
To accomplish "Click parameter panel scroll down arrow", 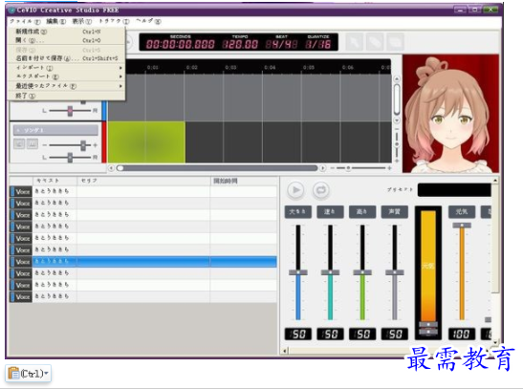I will 495,342.
